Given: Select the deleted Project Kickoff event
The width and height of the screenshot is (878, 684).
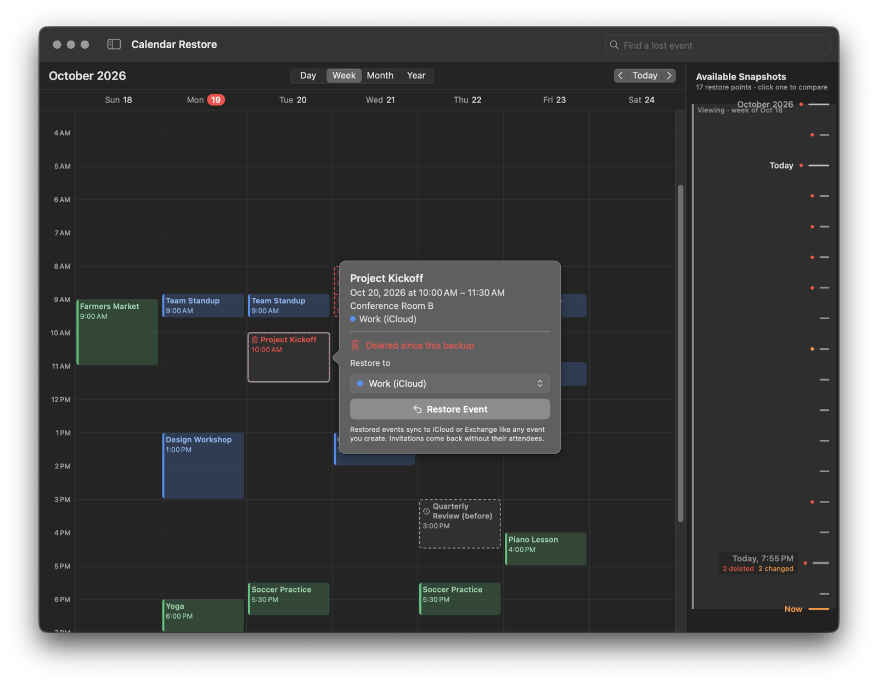Looking at the screenshot, I should pyautogui.click(x=289, y=357).
